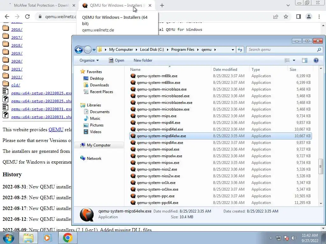Open the 2021/ folder link
The width and height of the screenshot is (326, 244).
pyautogui.click(x=17, y=69)
